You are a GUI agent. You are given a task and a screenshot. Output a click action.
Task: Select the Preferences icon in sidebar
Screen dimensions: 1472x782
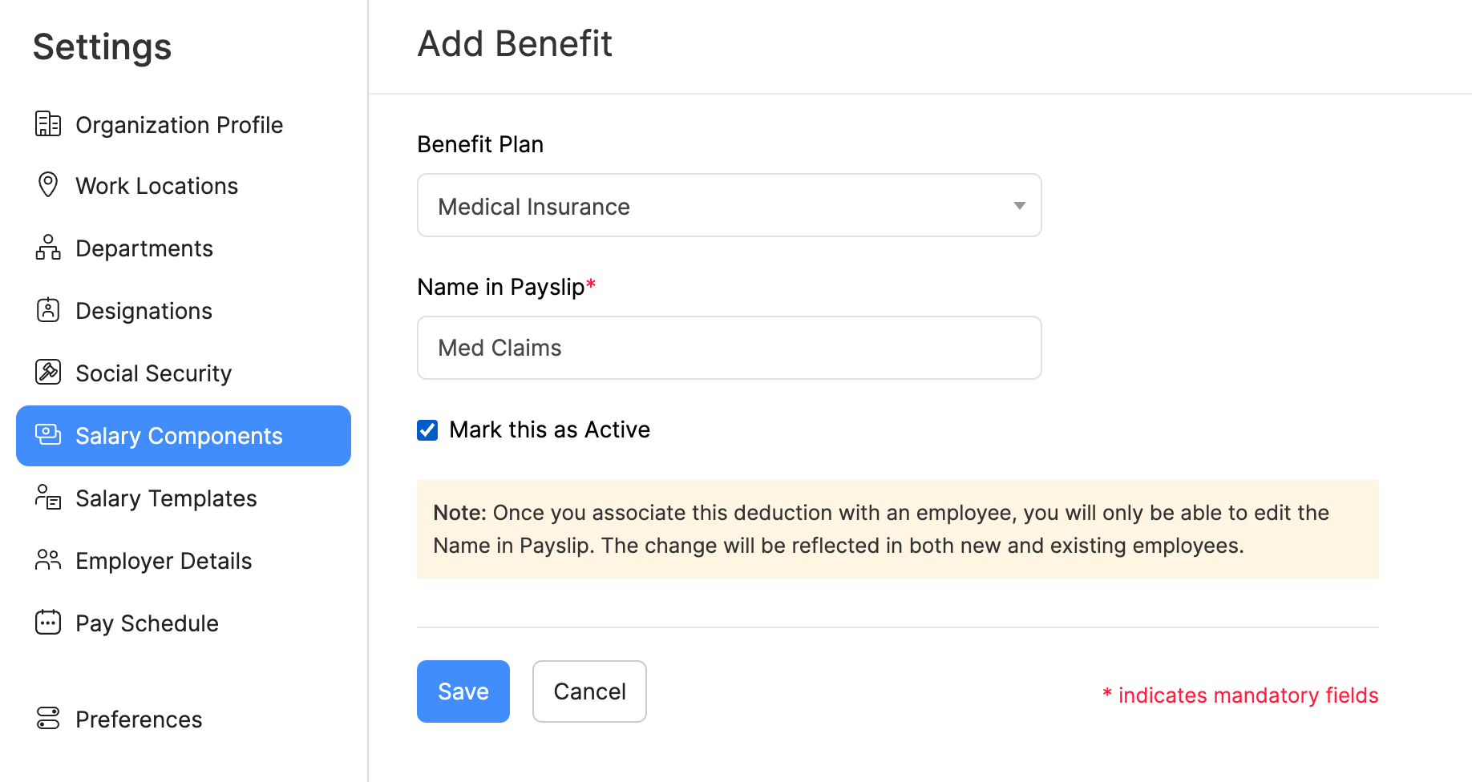point(48,719)
